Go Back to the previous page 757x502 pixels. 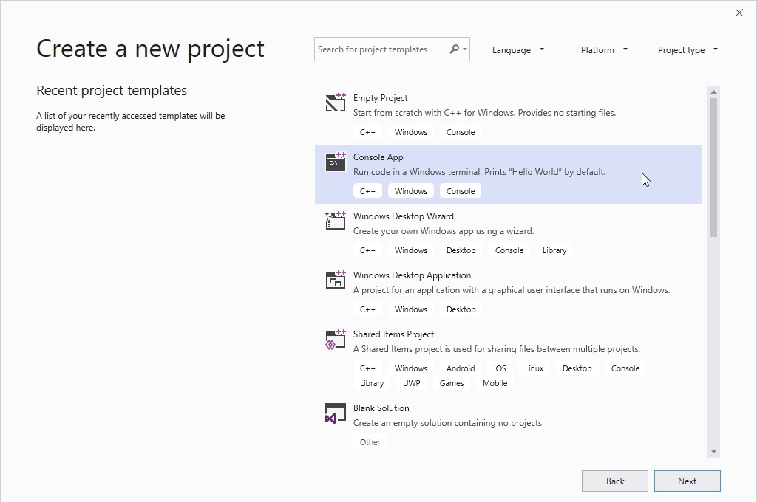tap(614, 481)
